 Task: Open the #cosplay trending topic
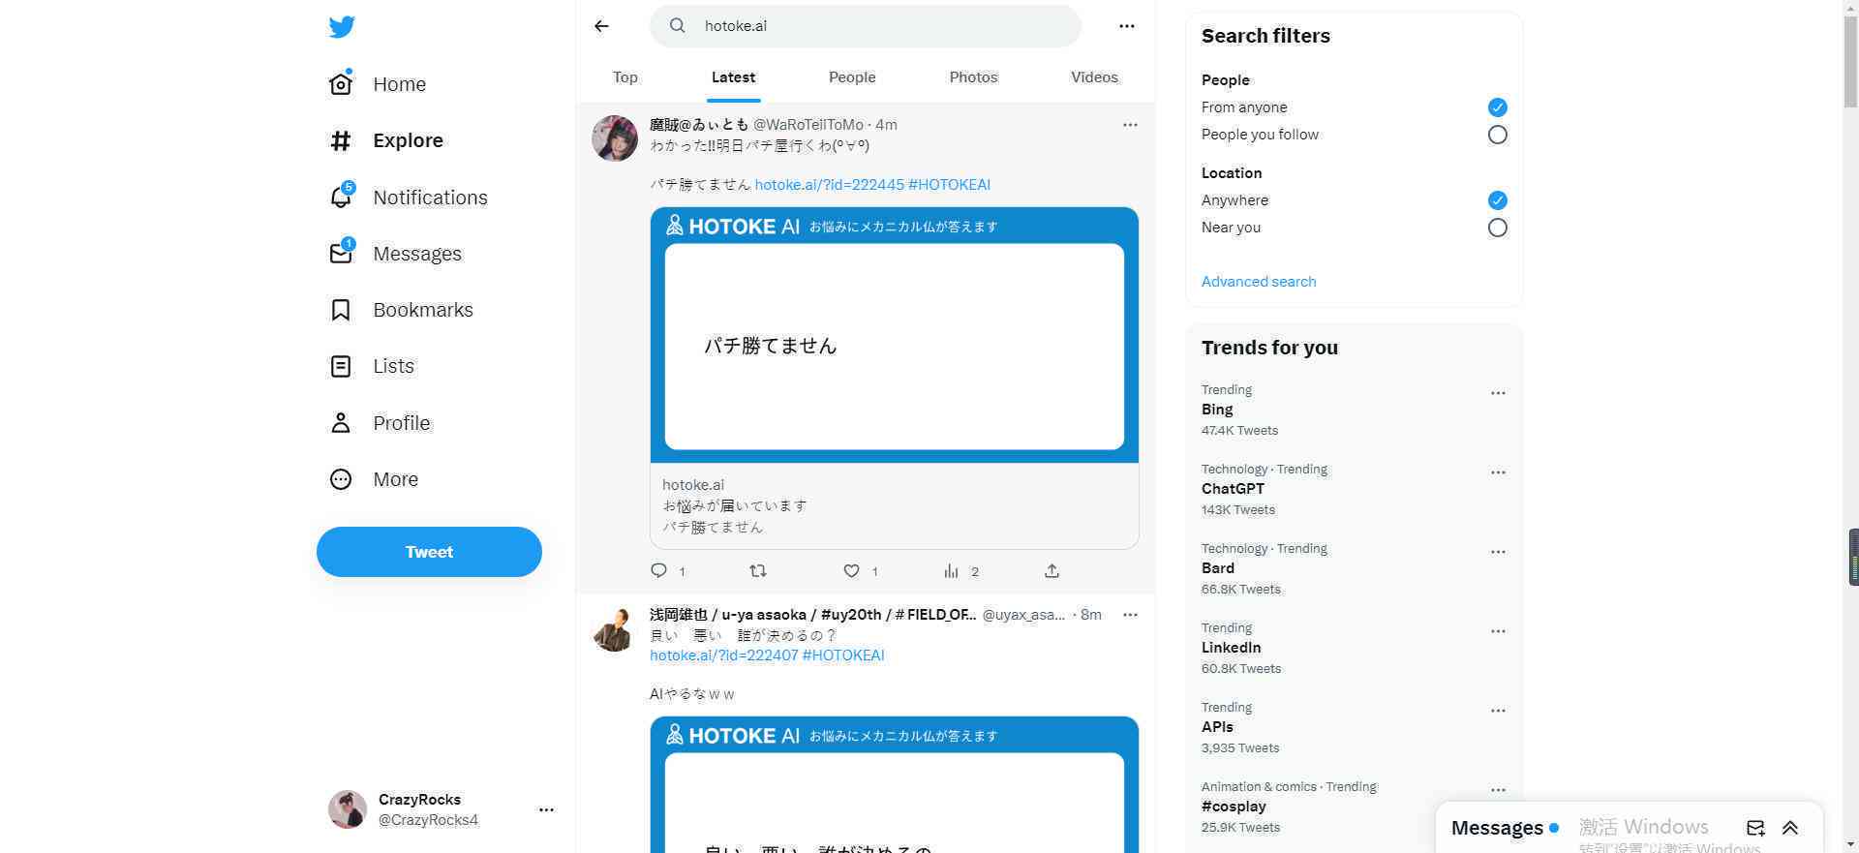pos(1234,807)
